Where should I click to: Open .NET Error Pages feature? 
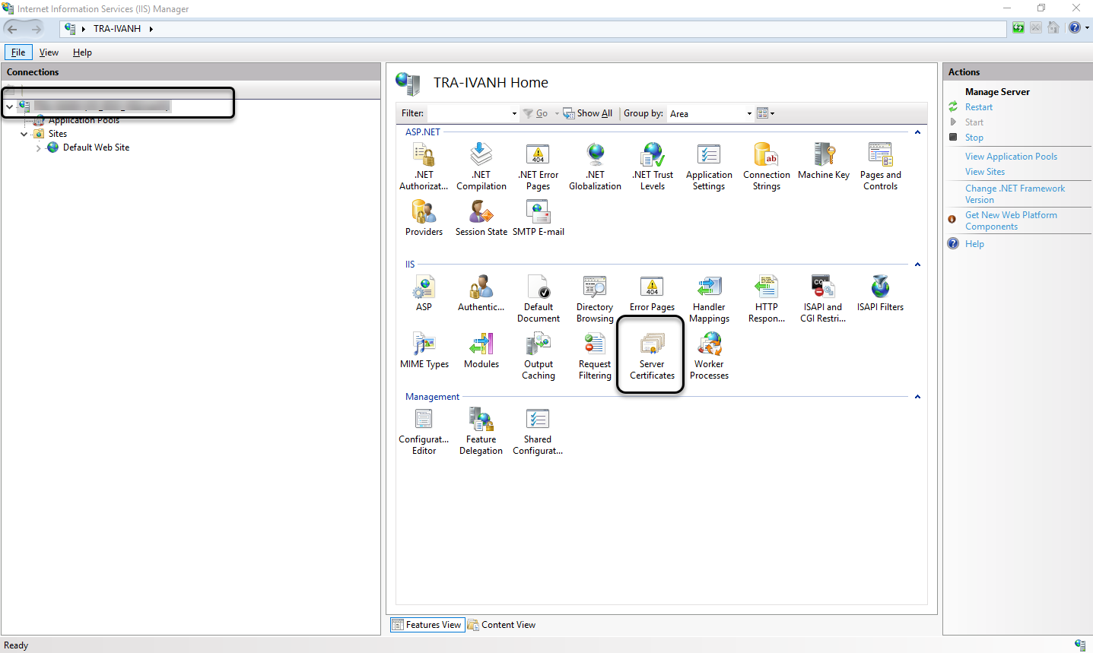538,166
